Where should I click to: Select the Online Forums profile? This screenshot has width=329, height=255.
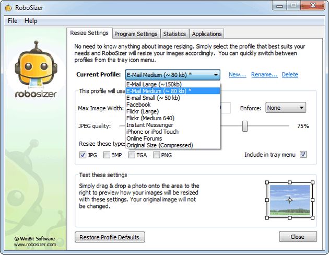[x=173, y=138]
